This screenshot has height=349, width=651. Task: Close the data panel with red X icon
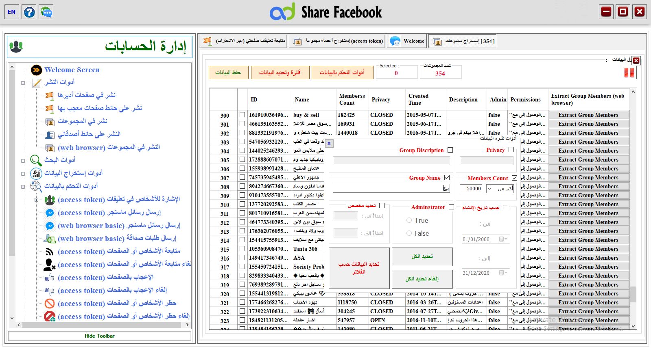(x=636, y=60)
